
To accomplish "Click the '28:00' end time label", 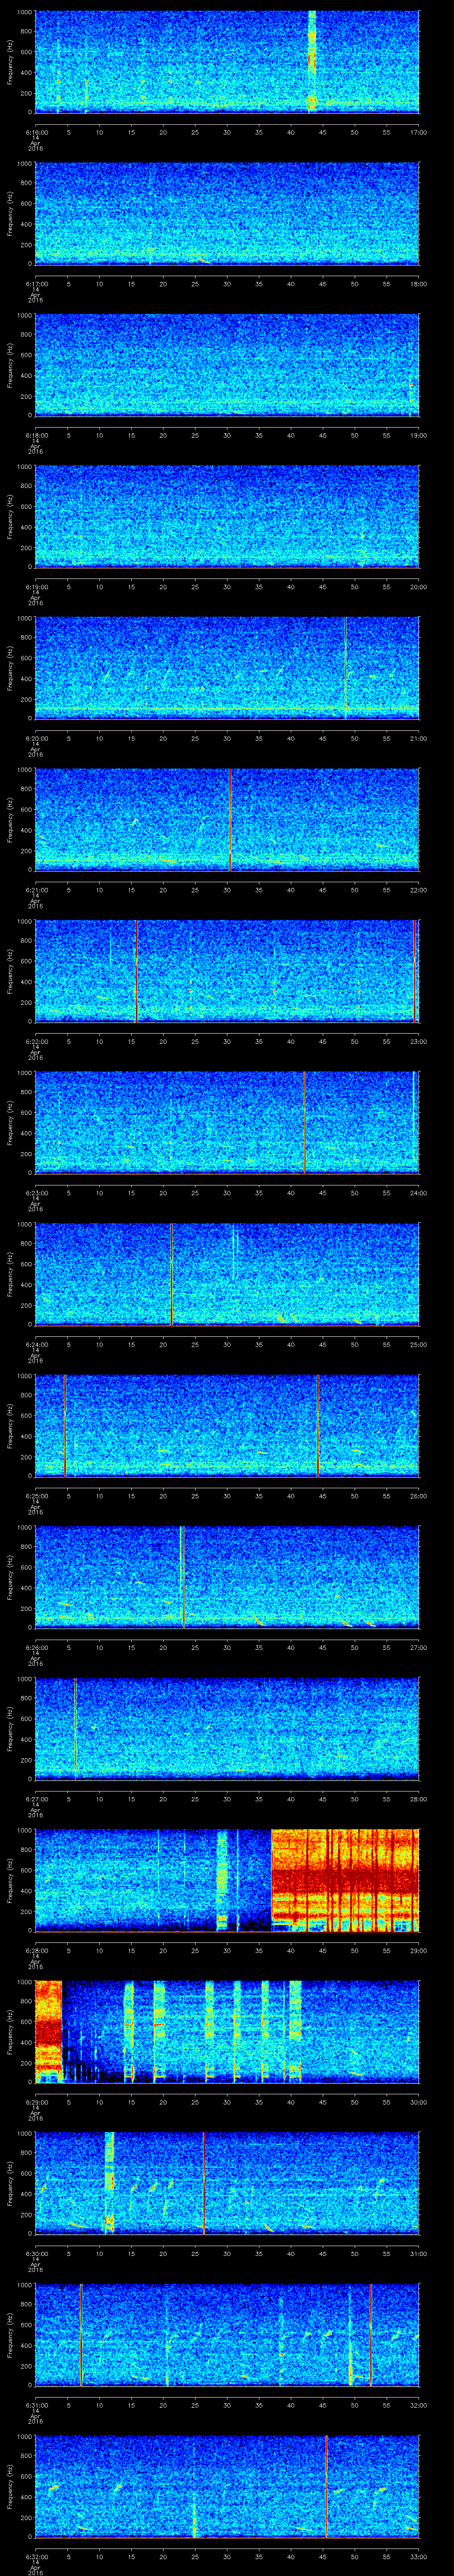I will click(418, 1799).
